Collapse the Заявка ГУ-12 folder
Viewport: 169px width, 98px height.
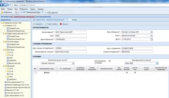(4, 26)
